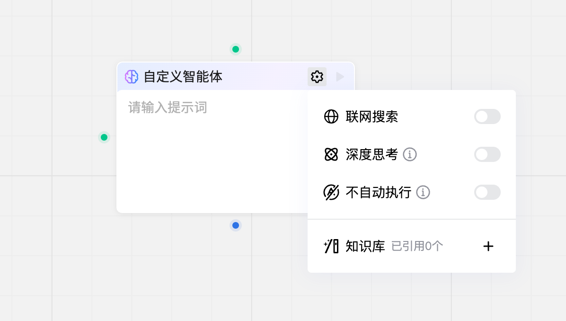The width and height of the screenshot is (566, 321).
Task: Show info tooltip next to 深度思考
Action: [410, 154]
